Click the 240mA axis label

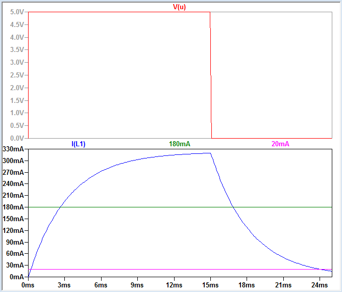(13, 184)
